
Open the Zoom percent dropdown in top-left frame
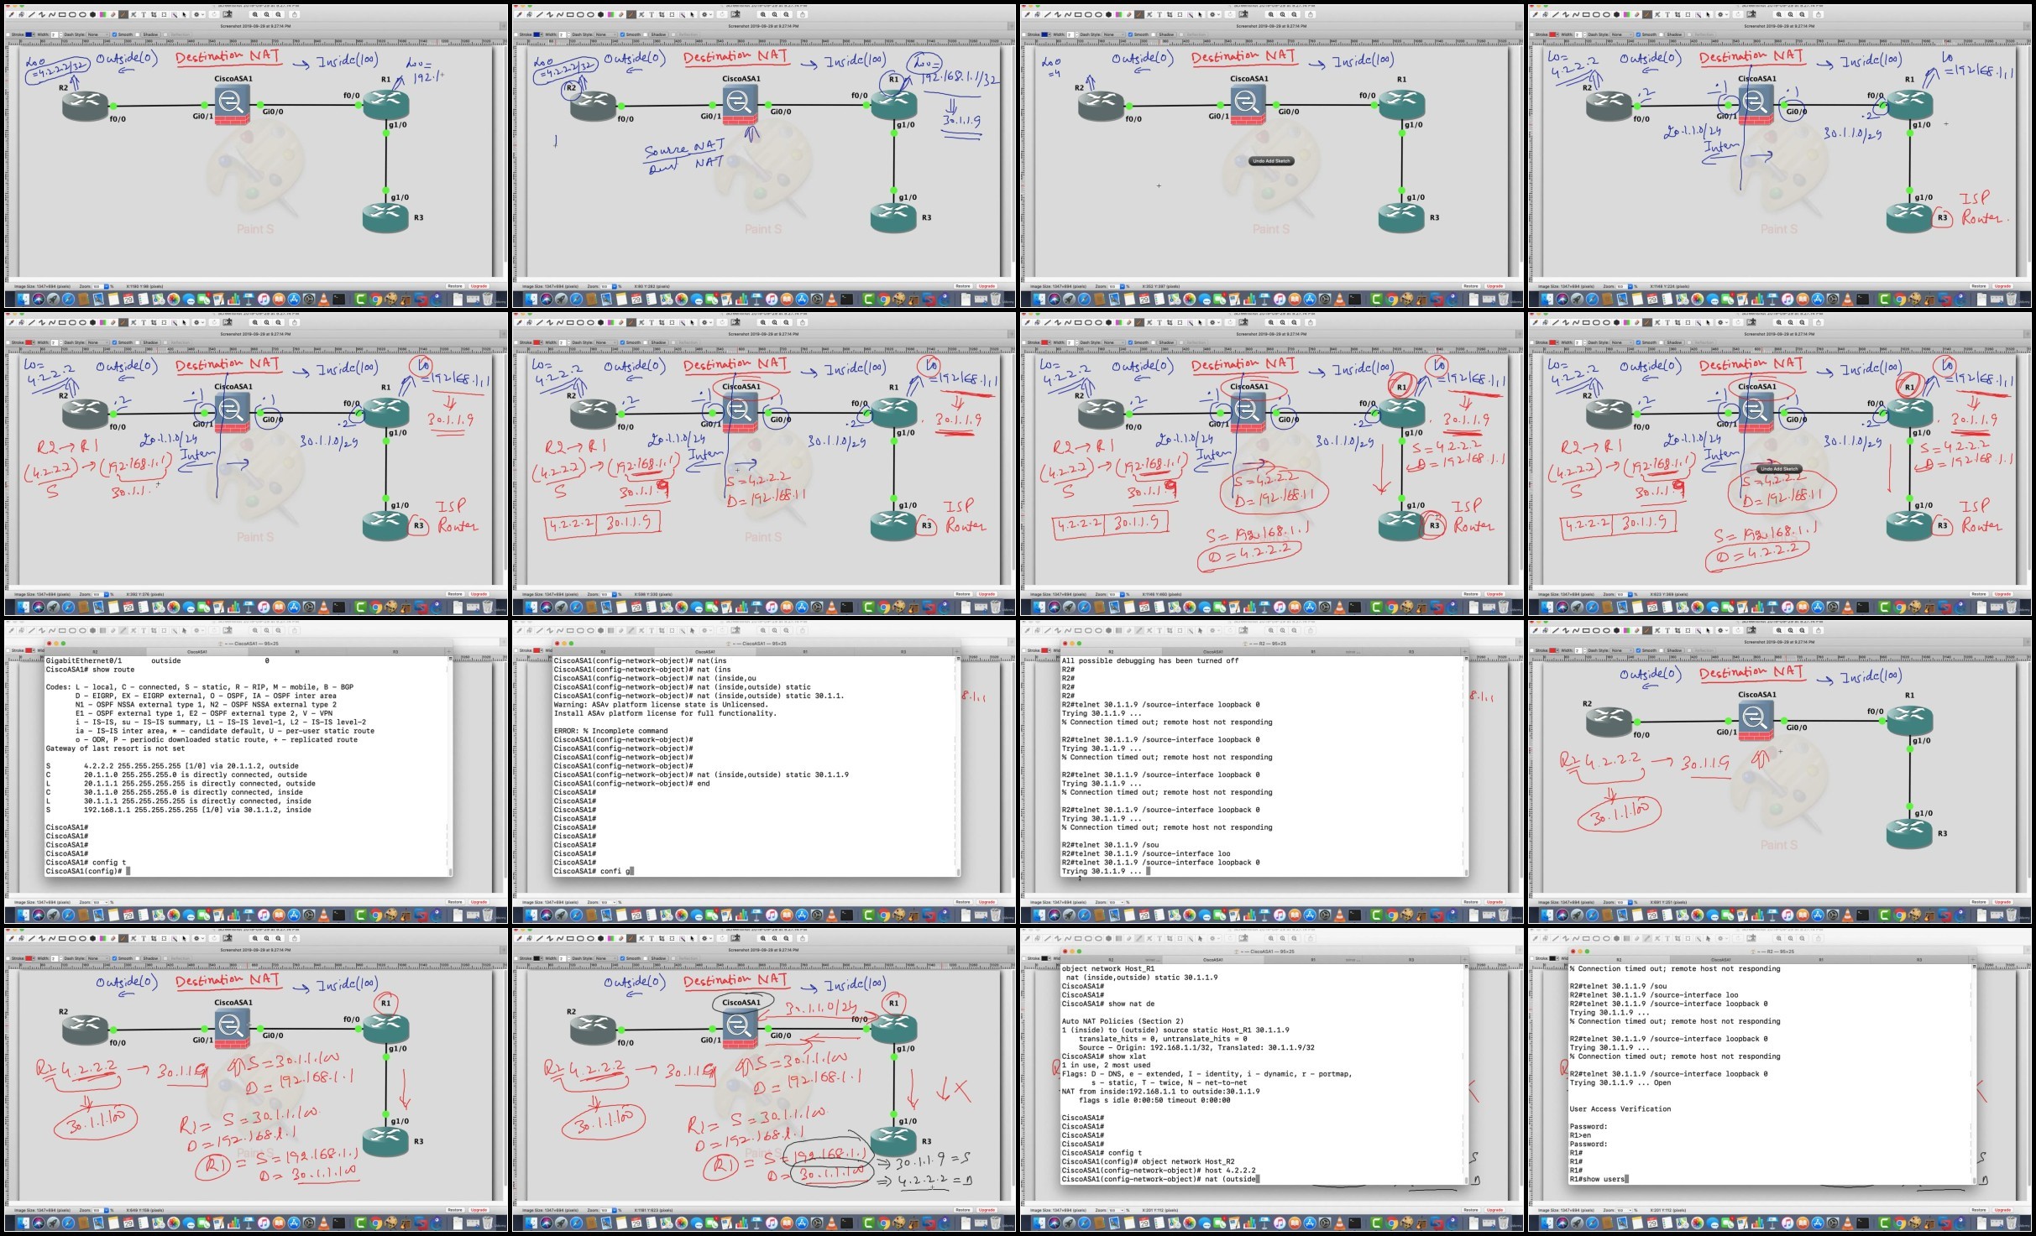click(107, 286)
